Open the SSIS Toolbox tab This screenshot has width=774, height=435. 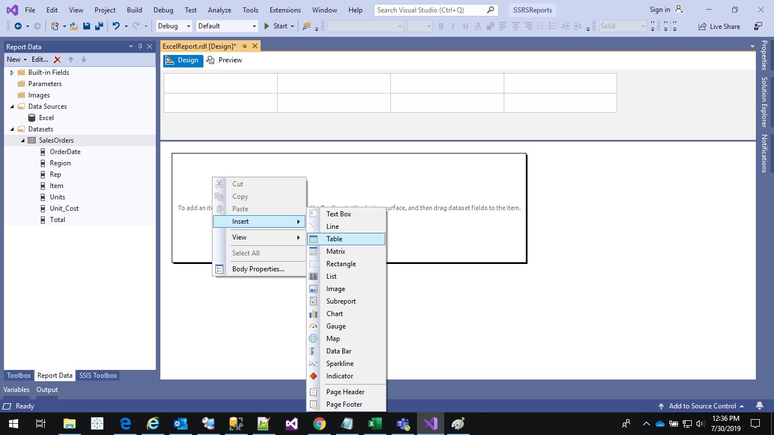[x=98, y=376]
